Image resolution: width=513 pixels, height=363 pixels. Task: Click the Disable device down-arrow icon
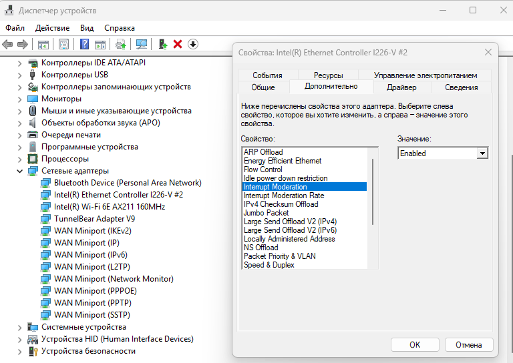193,44
